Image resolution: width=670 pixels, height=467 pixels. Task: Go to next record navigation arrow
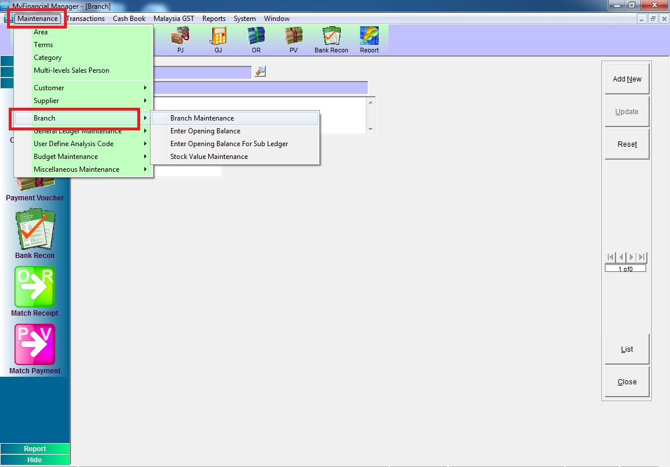(632, 257)
